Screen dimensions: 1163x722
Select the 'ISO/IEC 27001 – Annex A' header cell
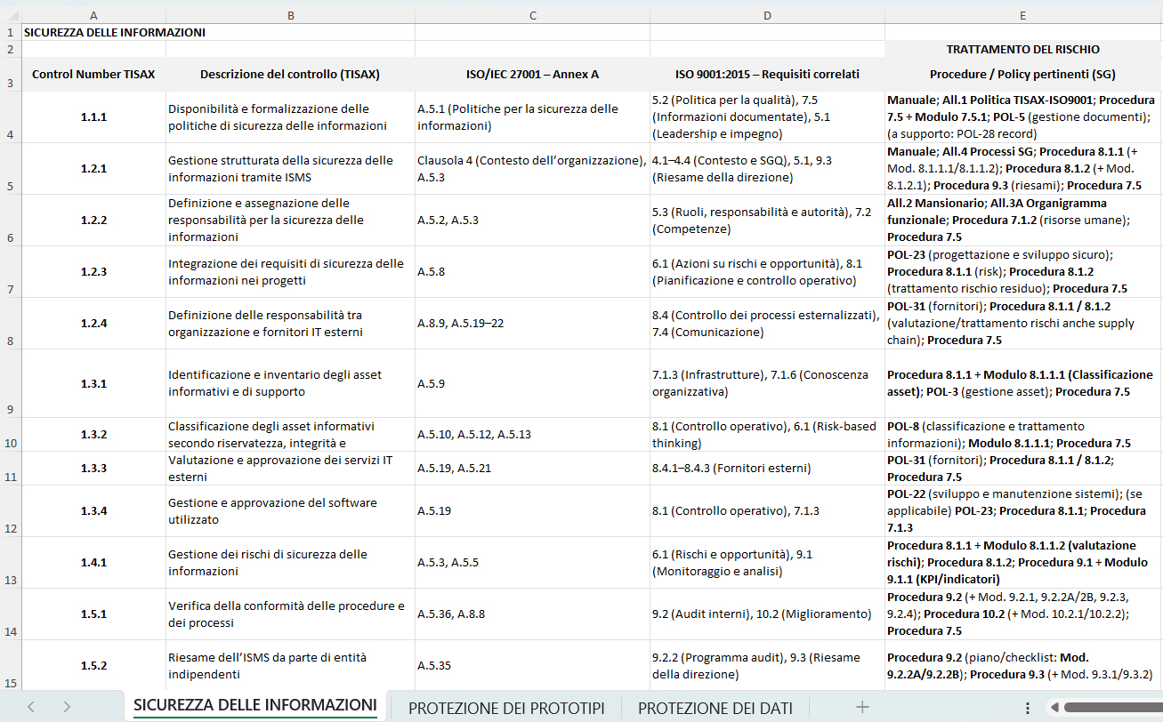532,75
